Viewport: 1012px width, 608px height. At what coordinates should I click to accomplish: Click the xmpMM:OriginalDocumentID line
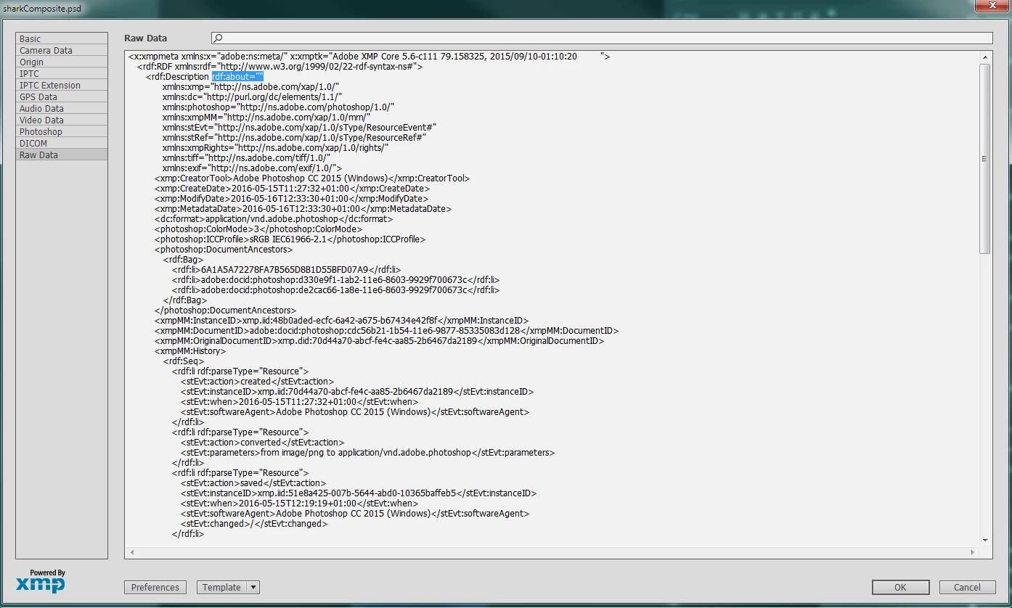click(379, 340)
